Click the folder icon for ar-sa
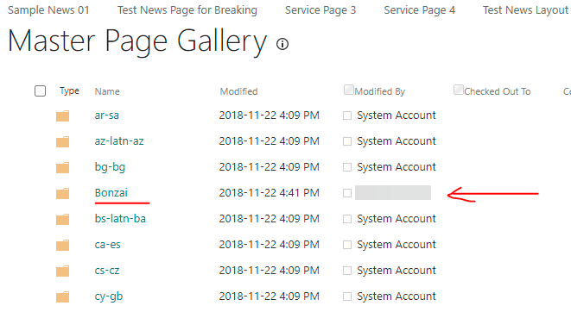The image size is (571, 312). pos(63,115)
